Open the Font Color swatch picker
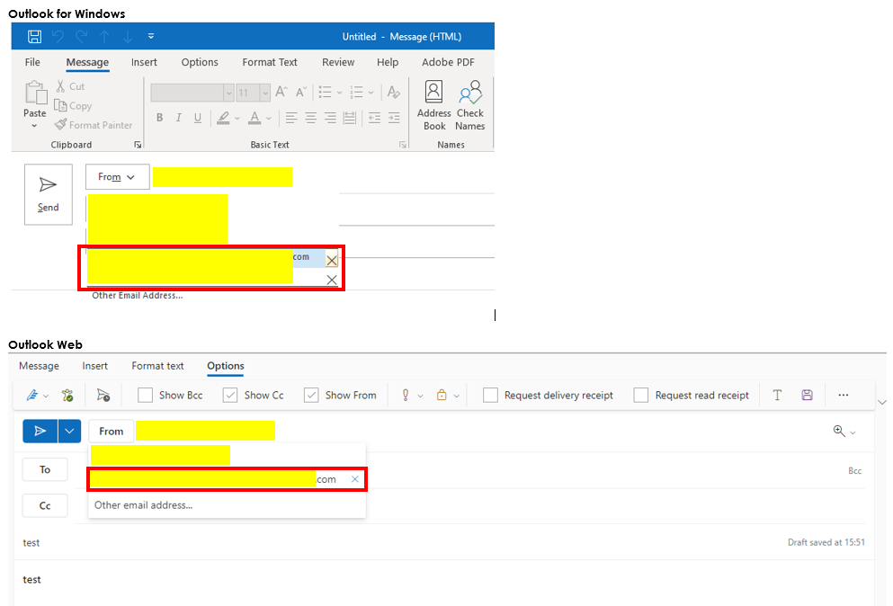The image size is (893, 606). [x=255, y=118]
